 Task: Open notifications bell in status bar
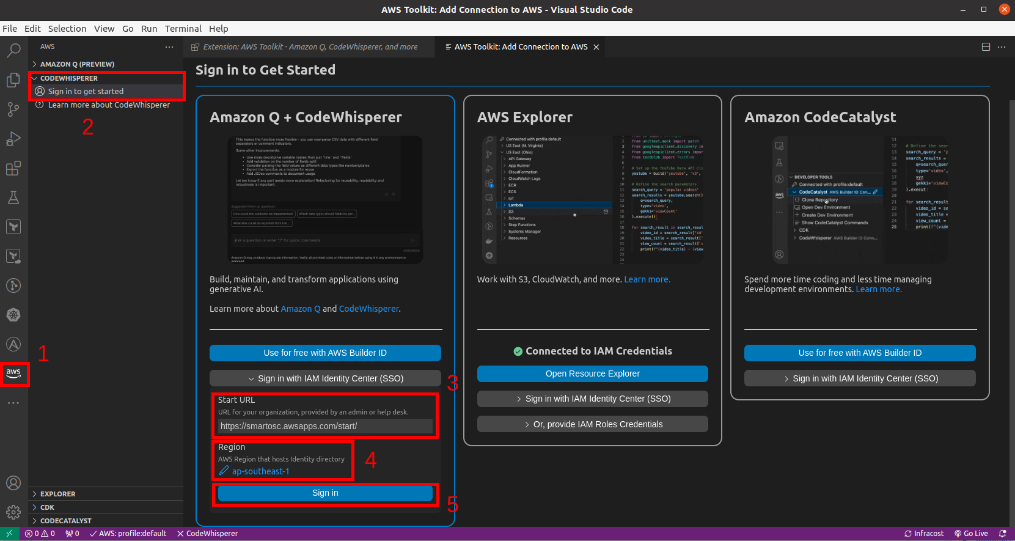pyautogui.click(x=1002, y=534)
